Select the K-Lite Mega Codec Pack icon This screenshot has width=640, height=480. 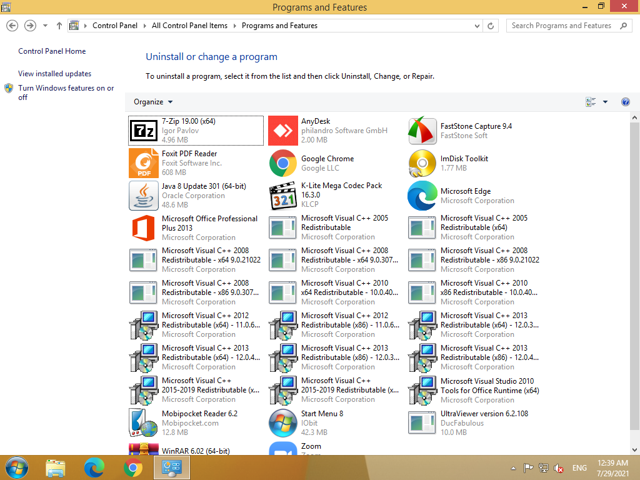click(283, 196)
